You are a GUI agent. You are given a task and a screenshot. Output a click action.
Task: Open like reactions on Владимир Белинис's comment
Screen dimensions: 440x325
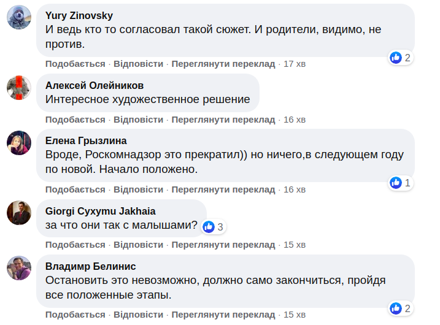coord(400,308)
